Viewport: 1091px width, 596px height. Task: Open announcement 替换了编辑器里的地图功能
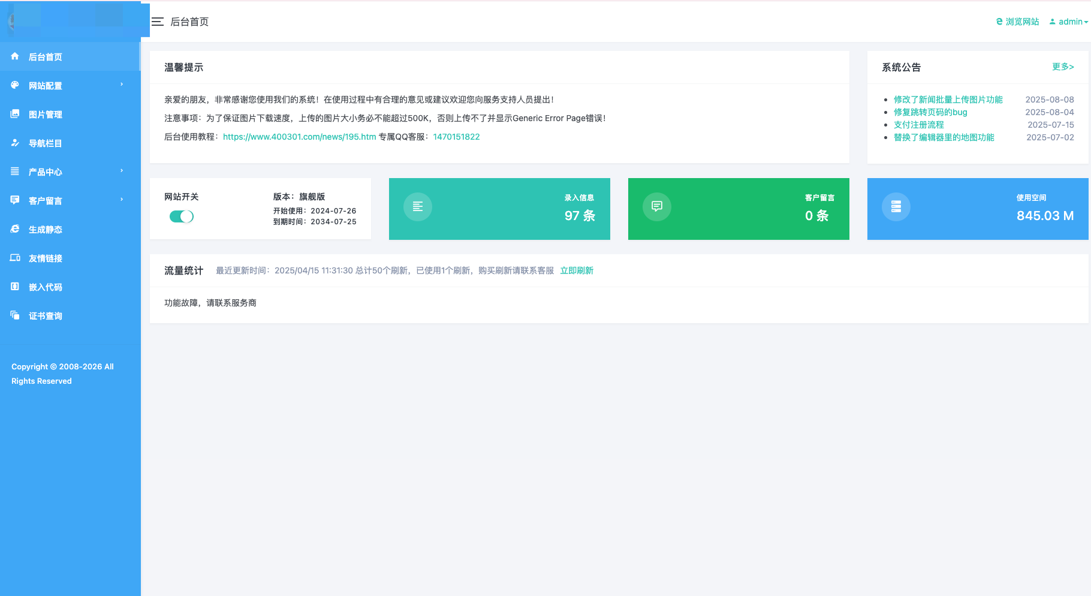click(944, 137)
